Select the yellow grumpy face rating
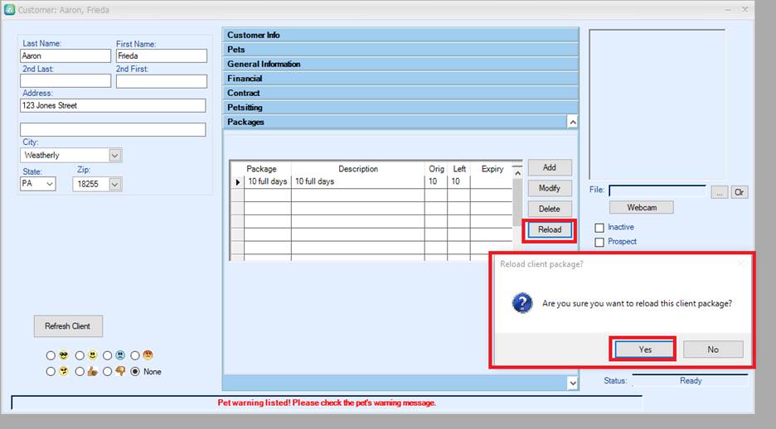776x429 pixels. (x=51, y=372)
